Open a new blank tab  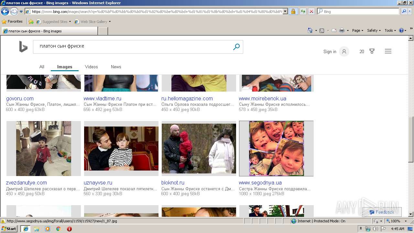pos(103,31)
